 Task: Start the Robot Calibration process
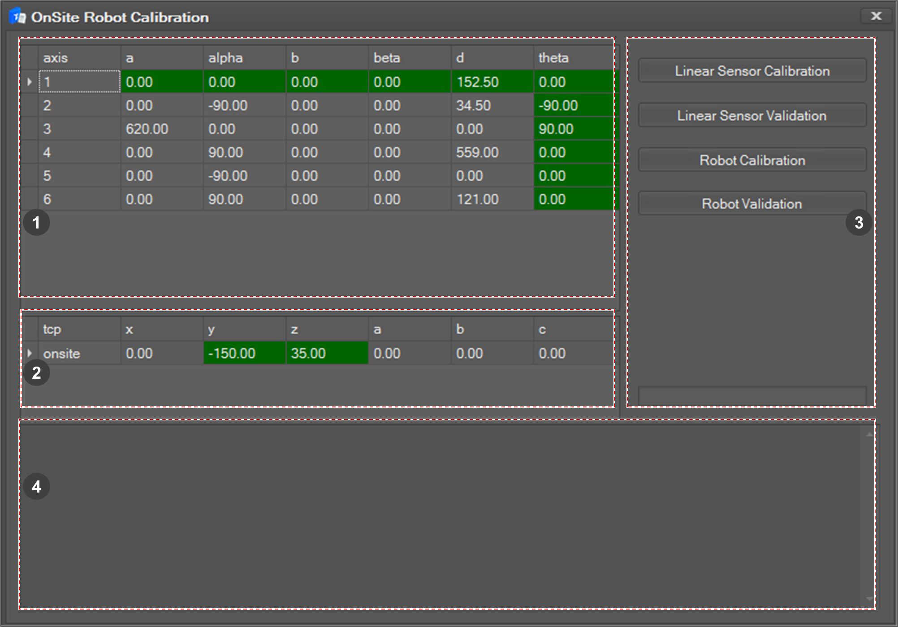(751, 160)
